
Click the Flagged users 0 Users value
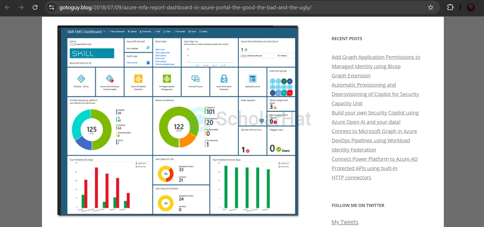(279, 149)
